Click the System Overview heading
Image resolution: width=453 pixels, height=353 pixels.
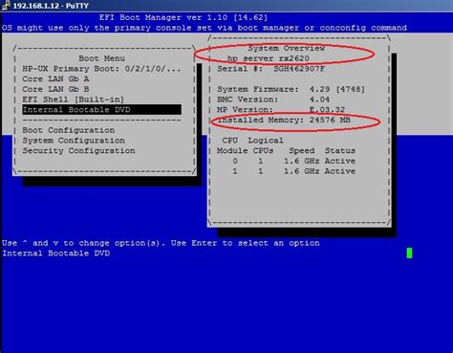287,48
